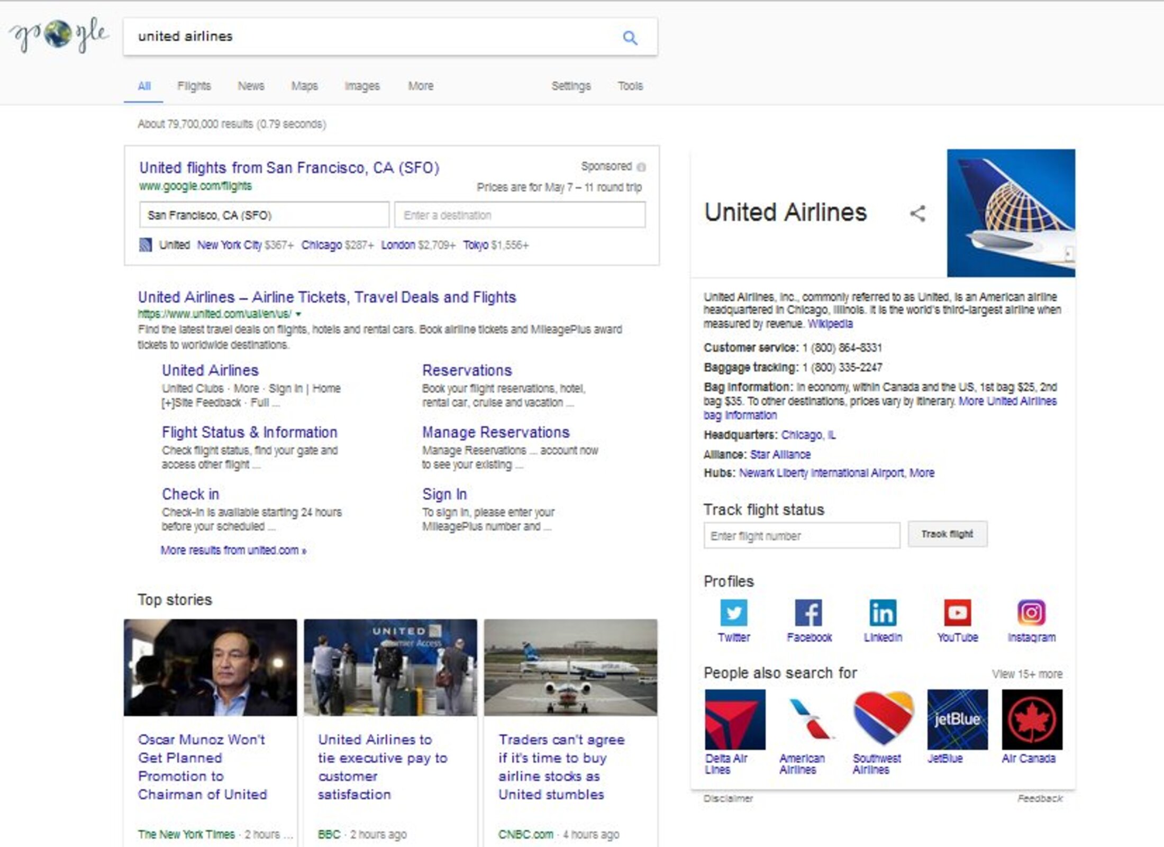Viewport: 1164px width, 847px height.
Task: Switch to the Maps tab
Action: pyautogui.click(x=304, y=86)
